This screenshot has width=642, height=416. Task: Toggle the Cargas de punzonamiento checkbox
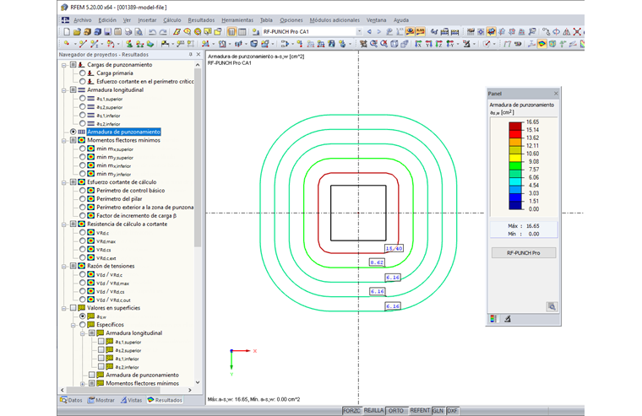(x=73, y=65)
